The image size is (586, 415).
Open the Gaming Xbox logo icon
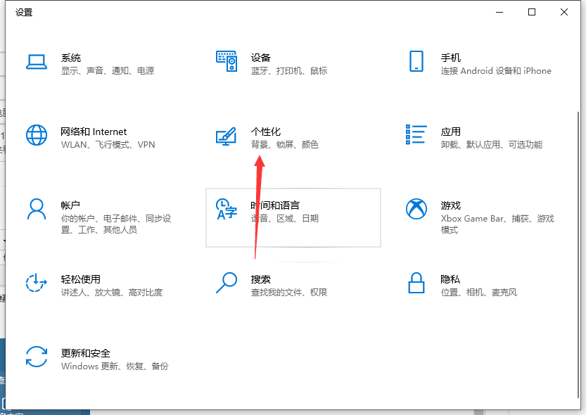coord(416,210)
